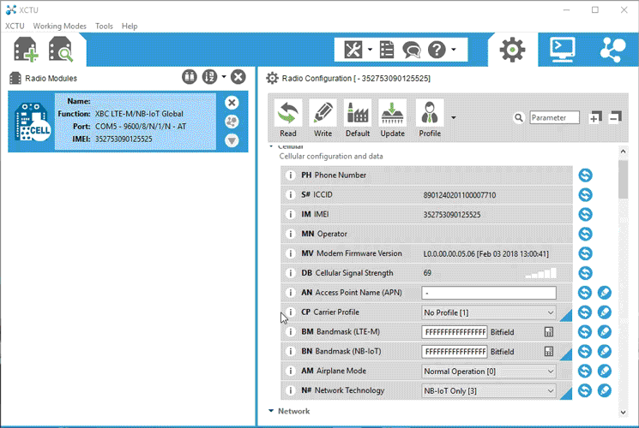Click the Update firmware button

point(393,118)
